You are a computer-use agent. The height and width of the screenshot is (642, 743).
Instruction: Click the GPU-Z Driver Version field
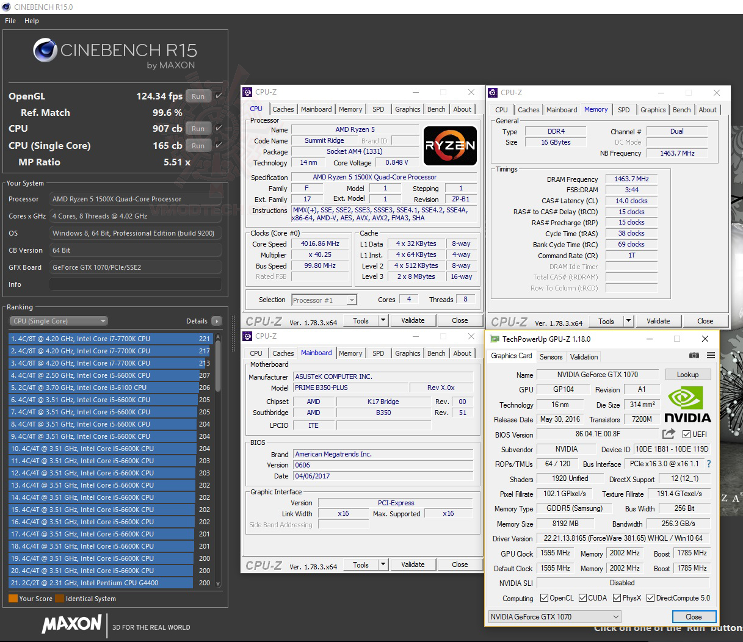[623, 538]
